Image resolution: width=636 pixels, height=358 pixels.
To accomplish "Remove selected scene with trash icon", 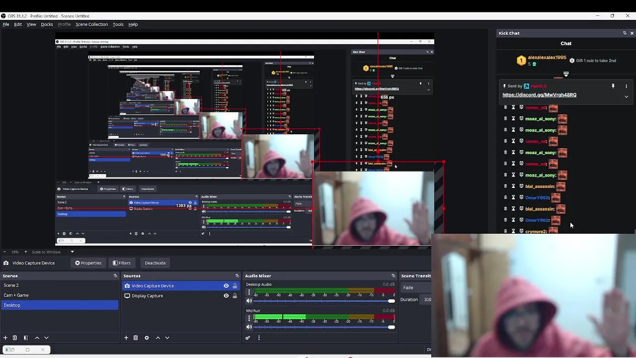I will point(15,338).
